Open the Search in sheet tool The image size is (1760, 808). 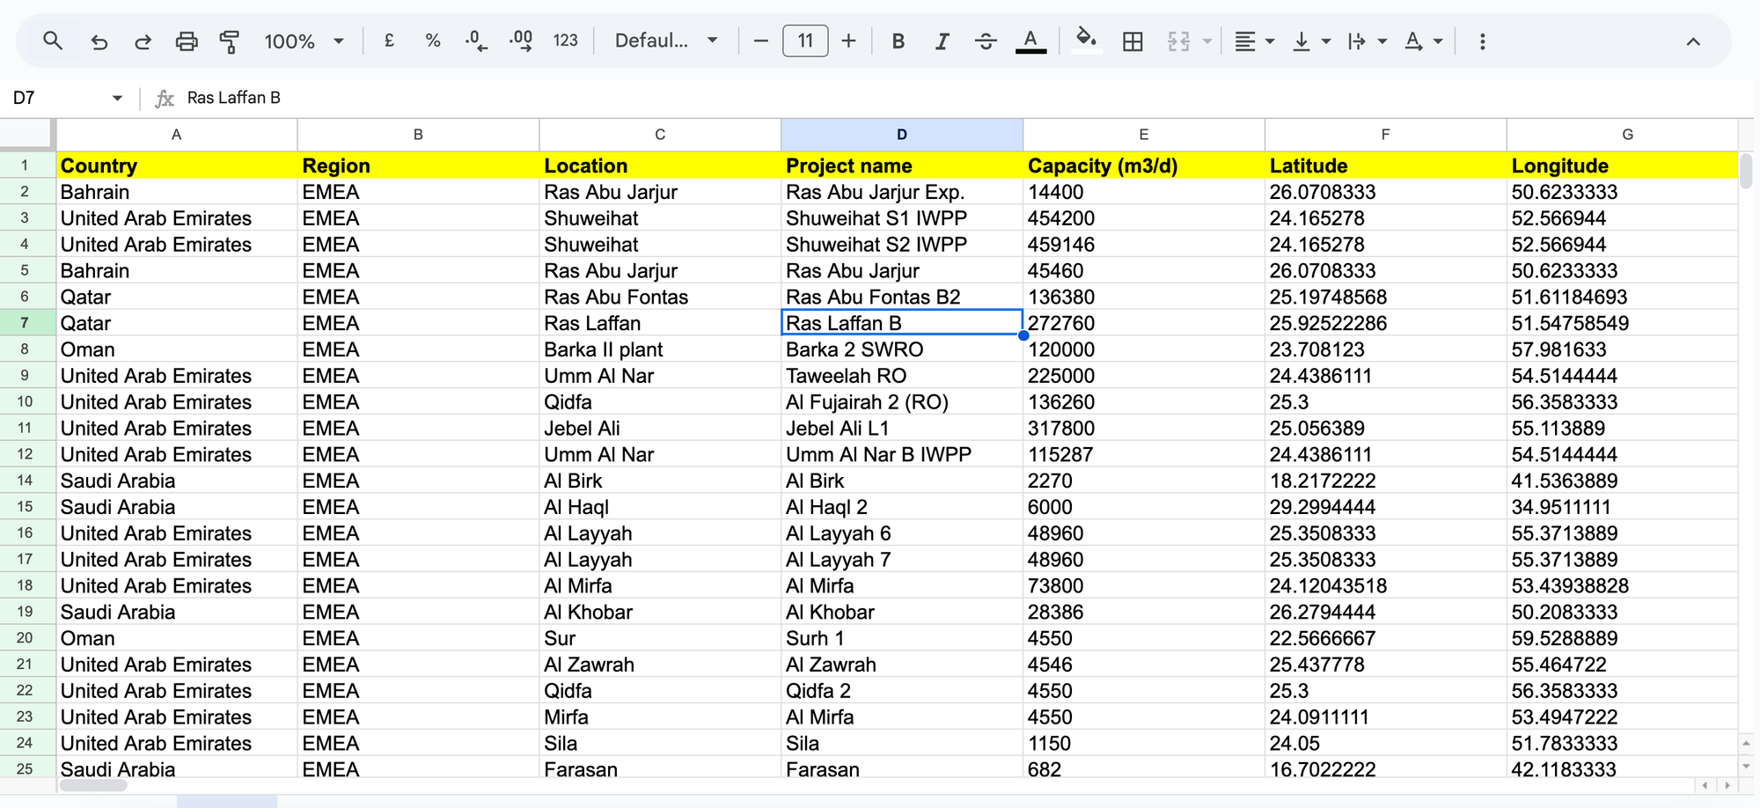tap(53, 40)
